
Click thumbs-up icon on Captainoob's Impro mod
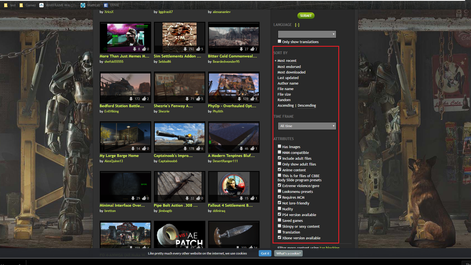point(198,148)
